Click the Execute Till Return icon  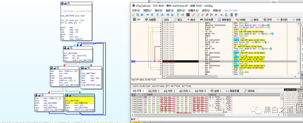[178, 15]
